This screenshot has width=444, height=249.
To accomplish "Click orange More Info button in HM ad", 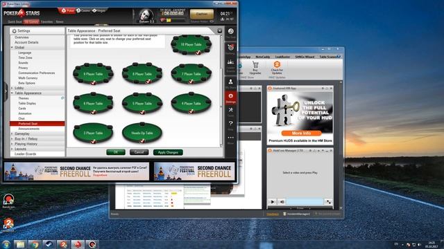I will (301, 133).
